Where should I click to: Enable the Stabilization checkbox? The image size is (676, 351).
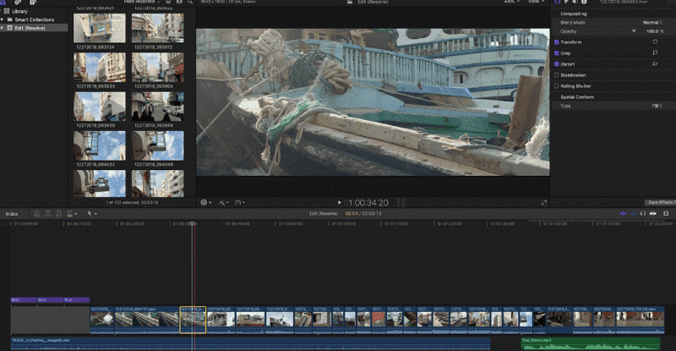click(x=556, y=74)
